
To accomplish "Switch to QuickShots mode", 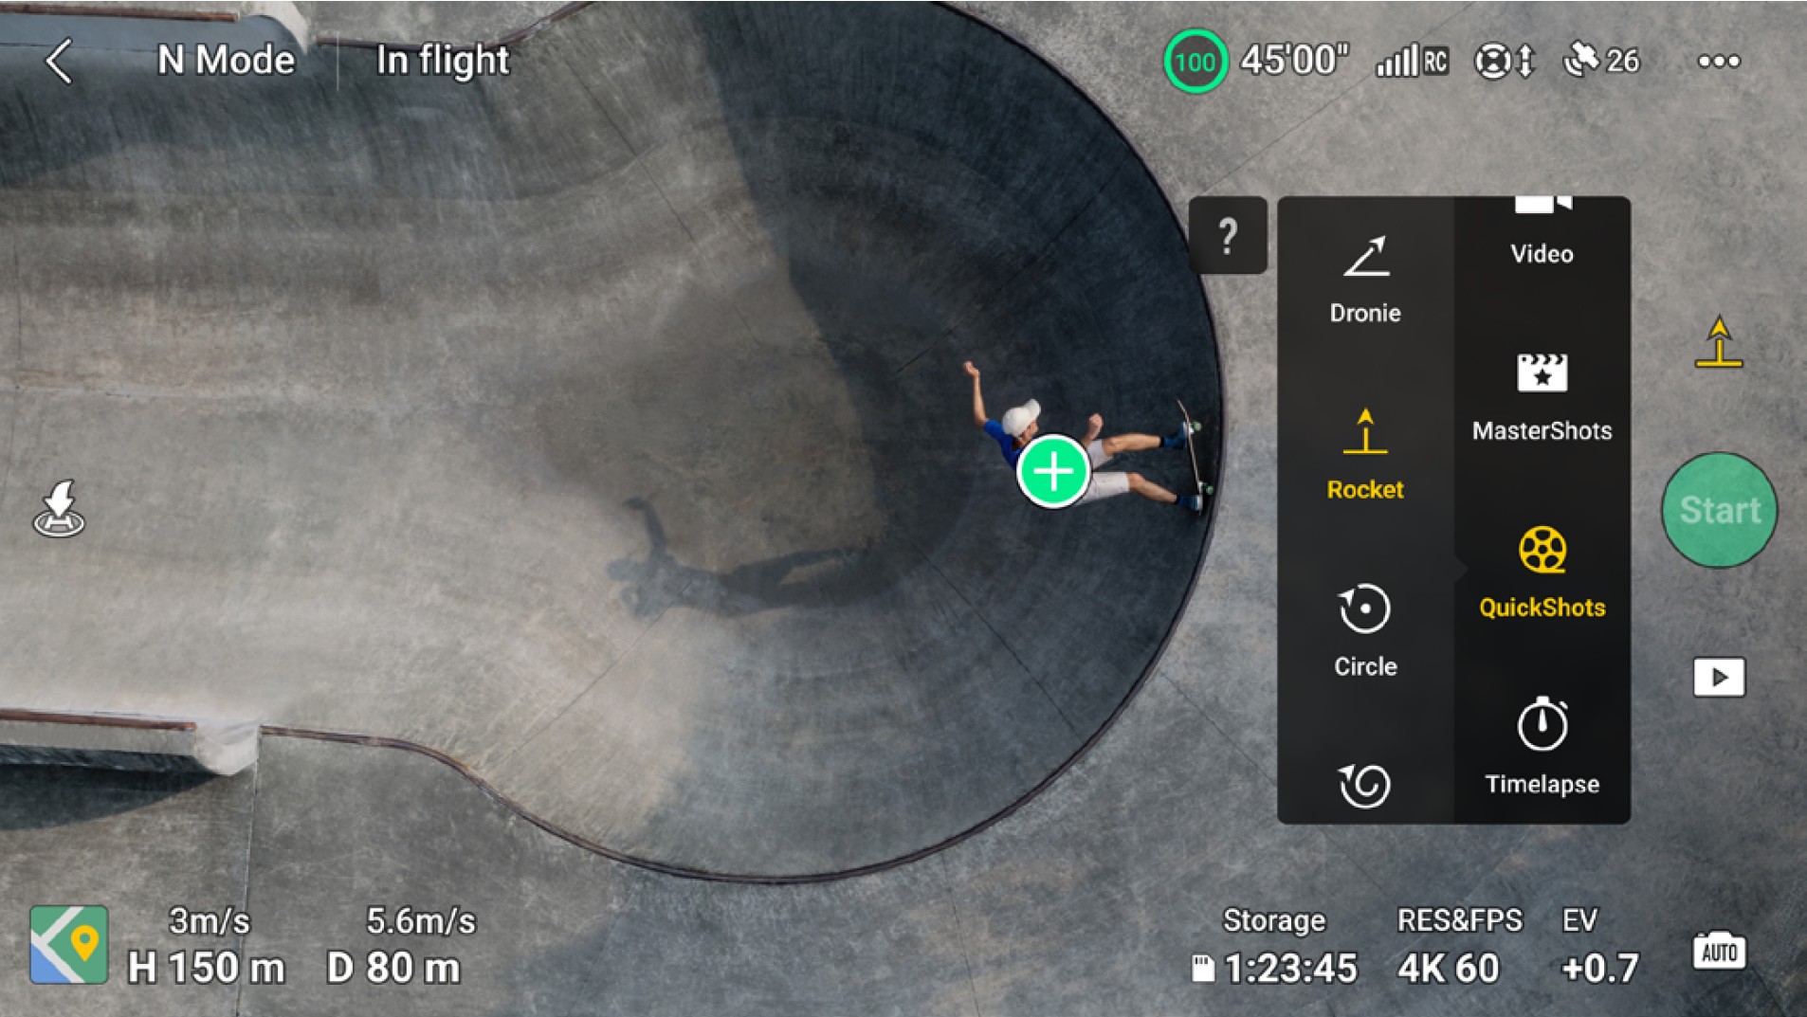I will pos(1542,574).
